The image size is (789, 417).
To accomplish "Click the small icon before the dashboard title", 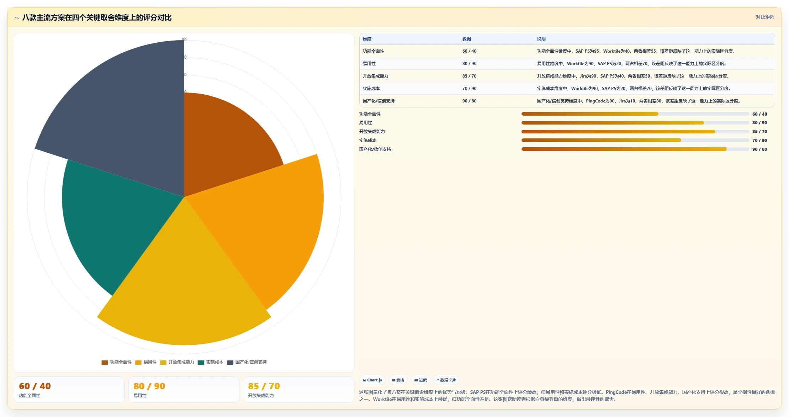I will (17, 18).
